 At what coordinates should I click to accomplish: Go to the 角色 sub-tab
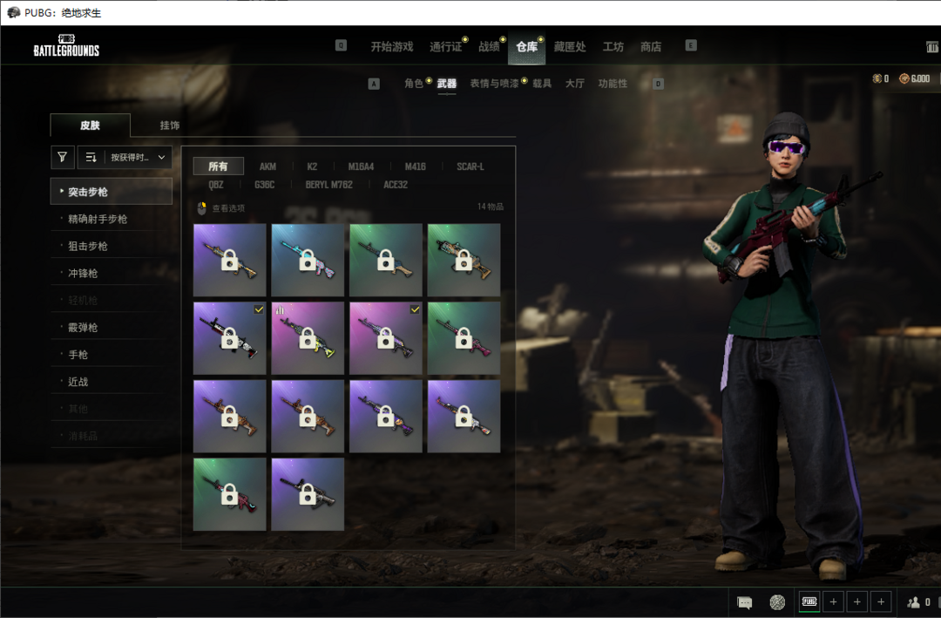[x=414, y=84]
